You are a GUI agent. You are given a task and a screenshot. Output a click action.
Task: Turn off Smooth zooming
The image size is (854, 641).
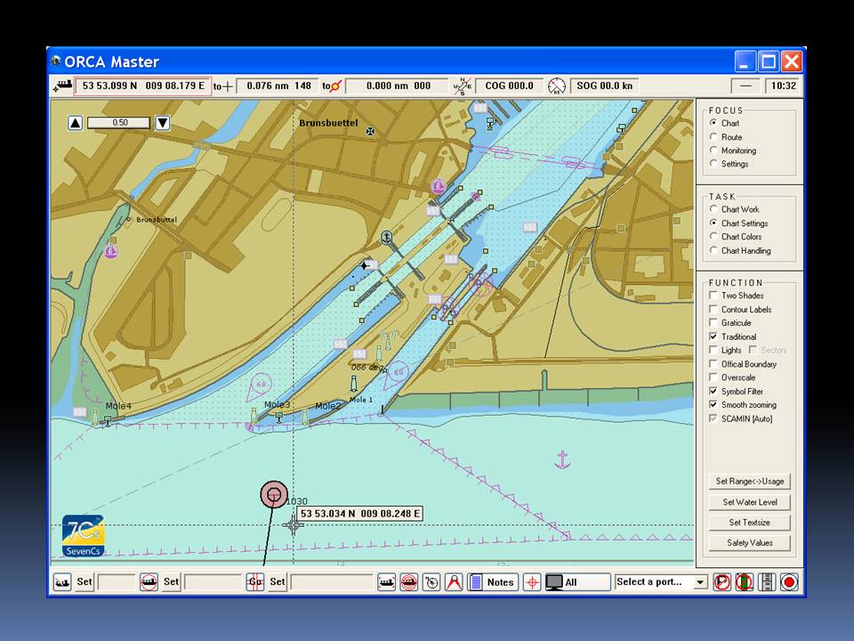tap(713, 404)
